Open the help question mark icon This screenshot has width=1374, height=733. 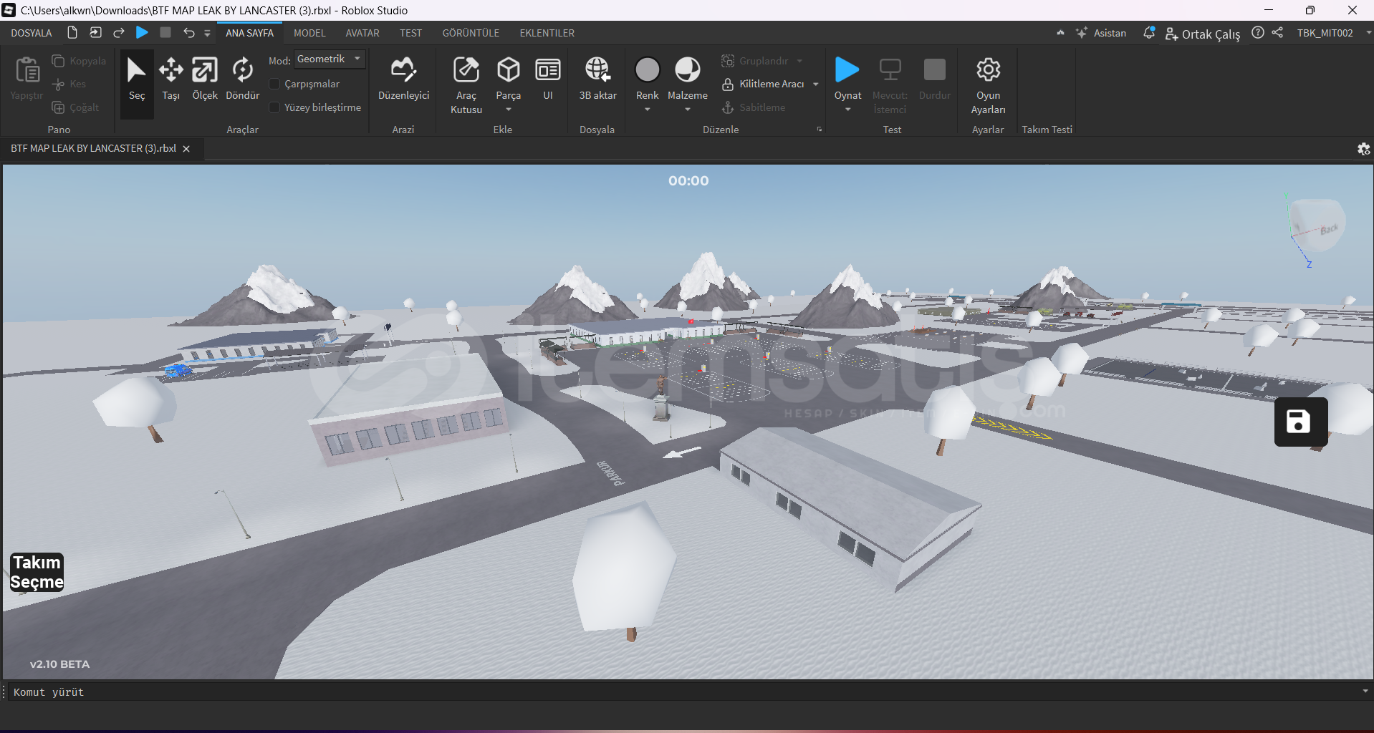coord(1258,32)
